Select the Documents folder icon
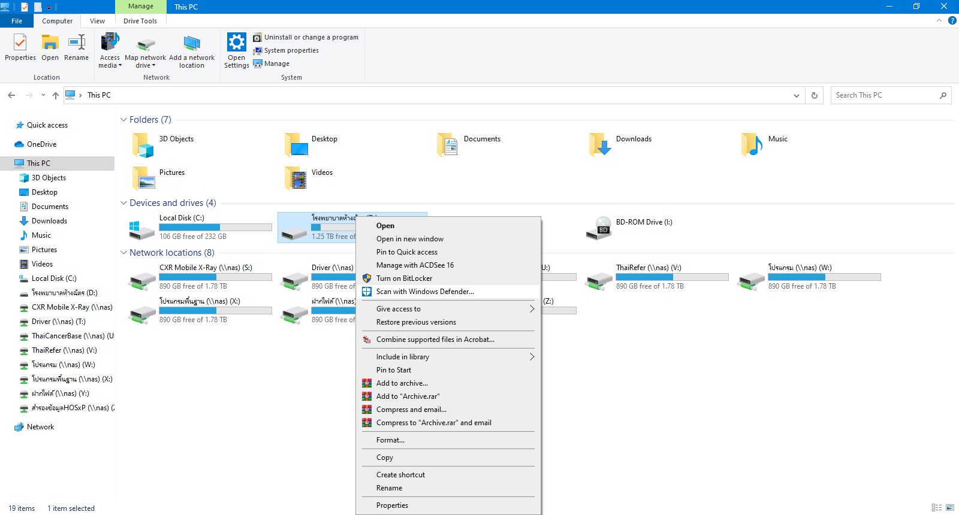Screen dimensions: 959x515 pos(448,145)
